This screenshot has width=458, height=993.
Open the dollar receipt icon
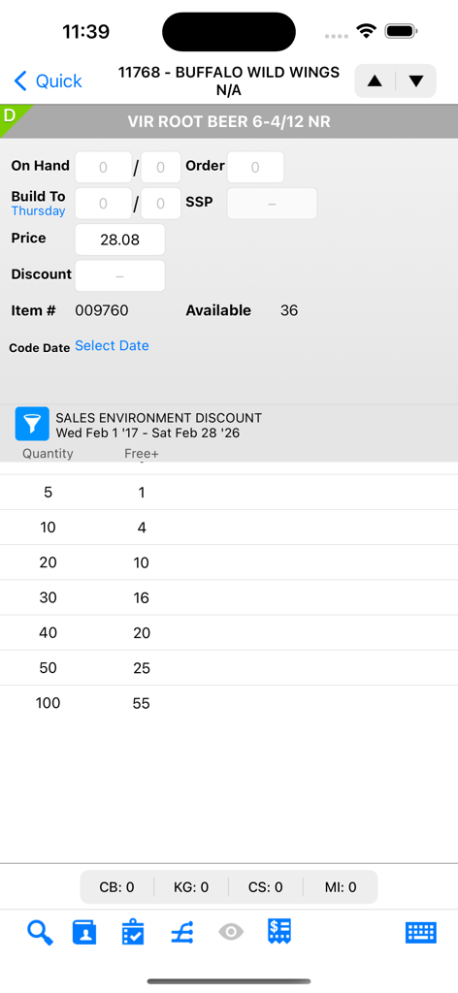click(279, 932)
